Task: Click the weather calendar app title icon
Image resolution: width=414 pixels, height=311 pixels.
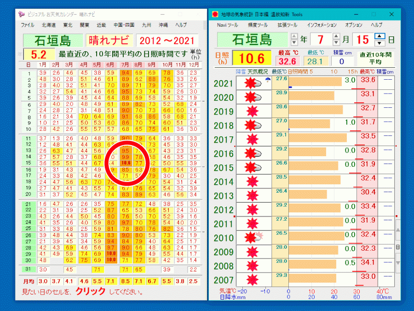Action: [22, 14]
